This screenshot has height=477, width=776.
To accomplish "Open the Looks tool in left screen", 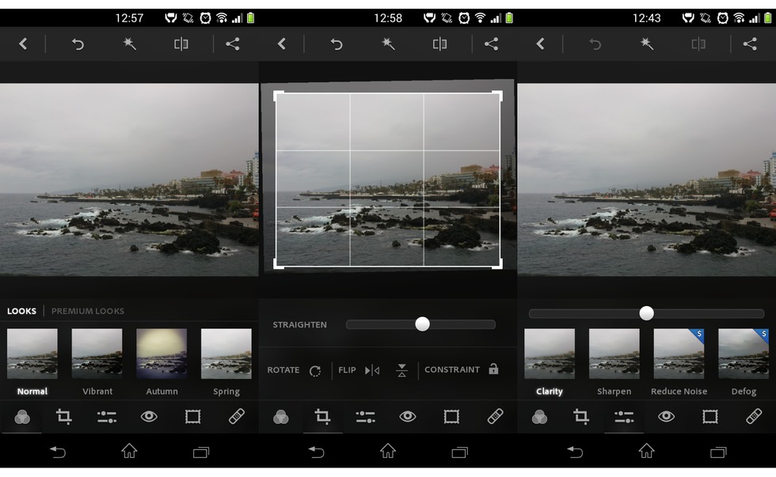I will tap(22, 417).
